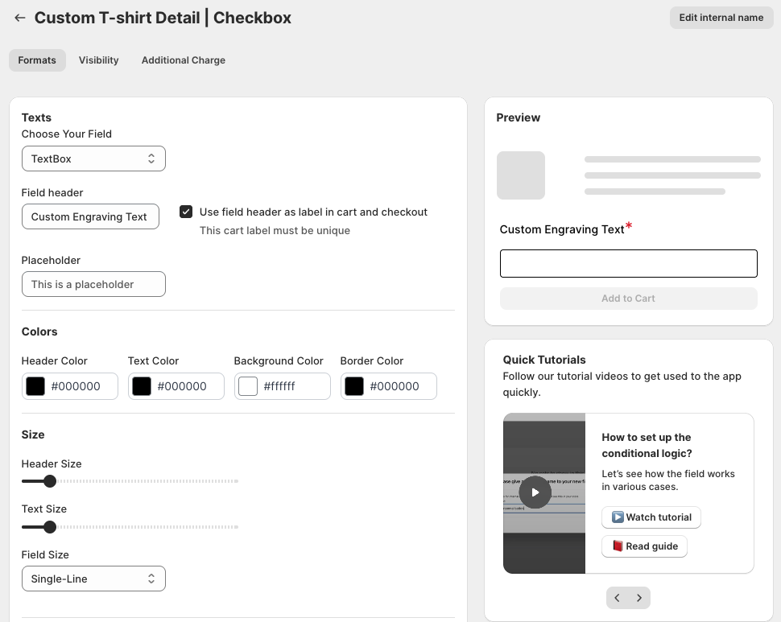Open the Field Size selector

(93, 579)
